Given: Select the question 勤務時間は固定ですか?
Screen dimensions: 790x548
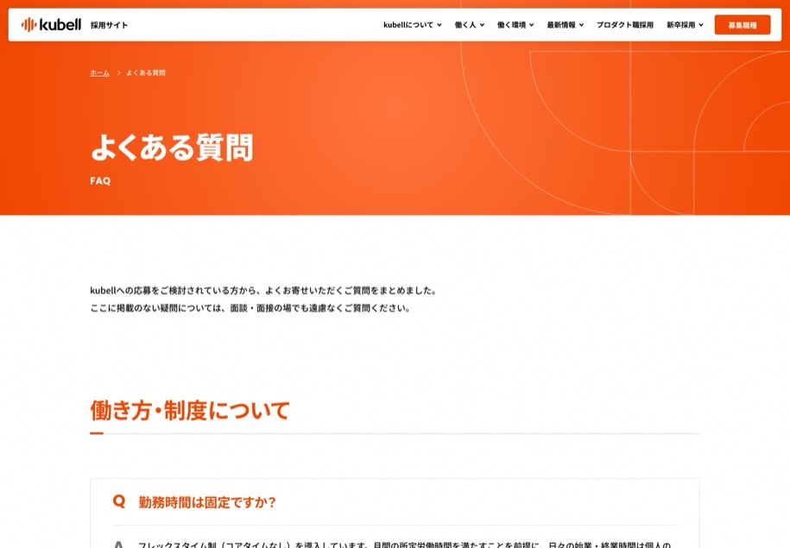Looking at the screenshot, I should [x=207, y=502].
